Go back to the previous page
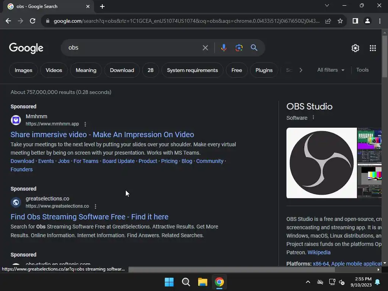Image resolution: width=388 pixels, height=291 pixels. 8,21
